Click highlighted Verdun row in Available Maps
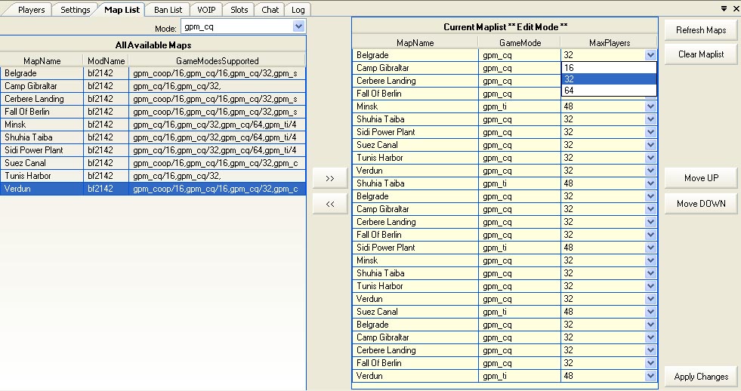This screenshot has width=741, height=391. tap(153, 189)
